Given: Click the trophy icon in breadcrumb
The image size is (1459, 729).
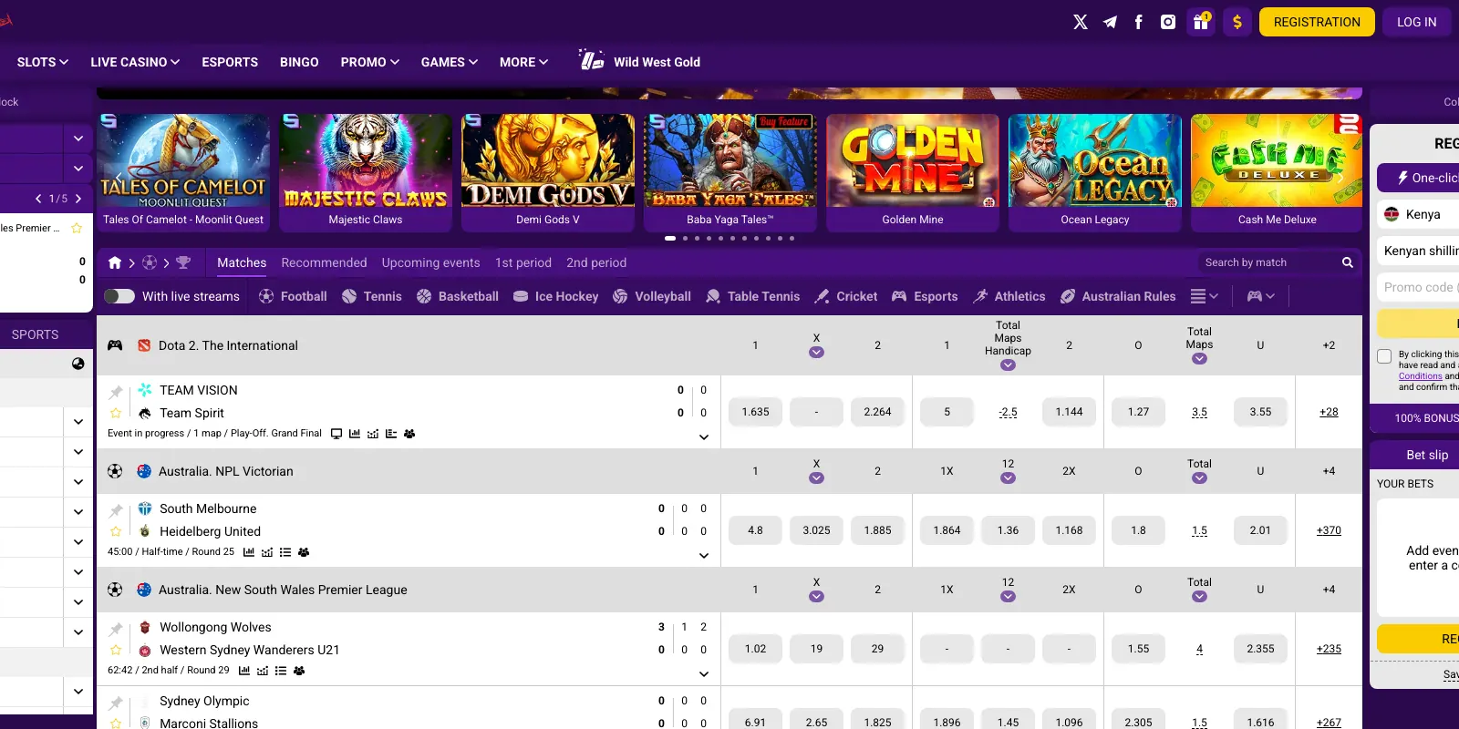Looking at the screenshot, I should (x=183, y=262).
